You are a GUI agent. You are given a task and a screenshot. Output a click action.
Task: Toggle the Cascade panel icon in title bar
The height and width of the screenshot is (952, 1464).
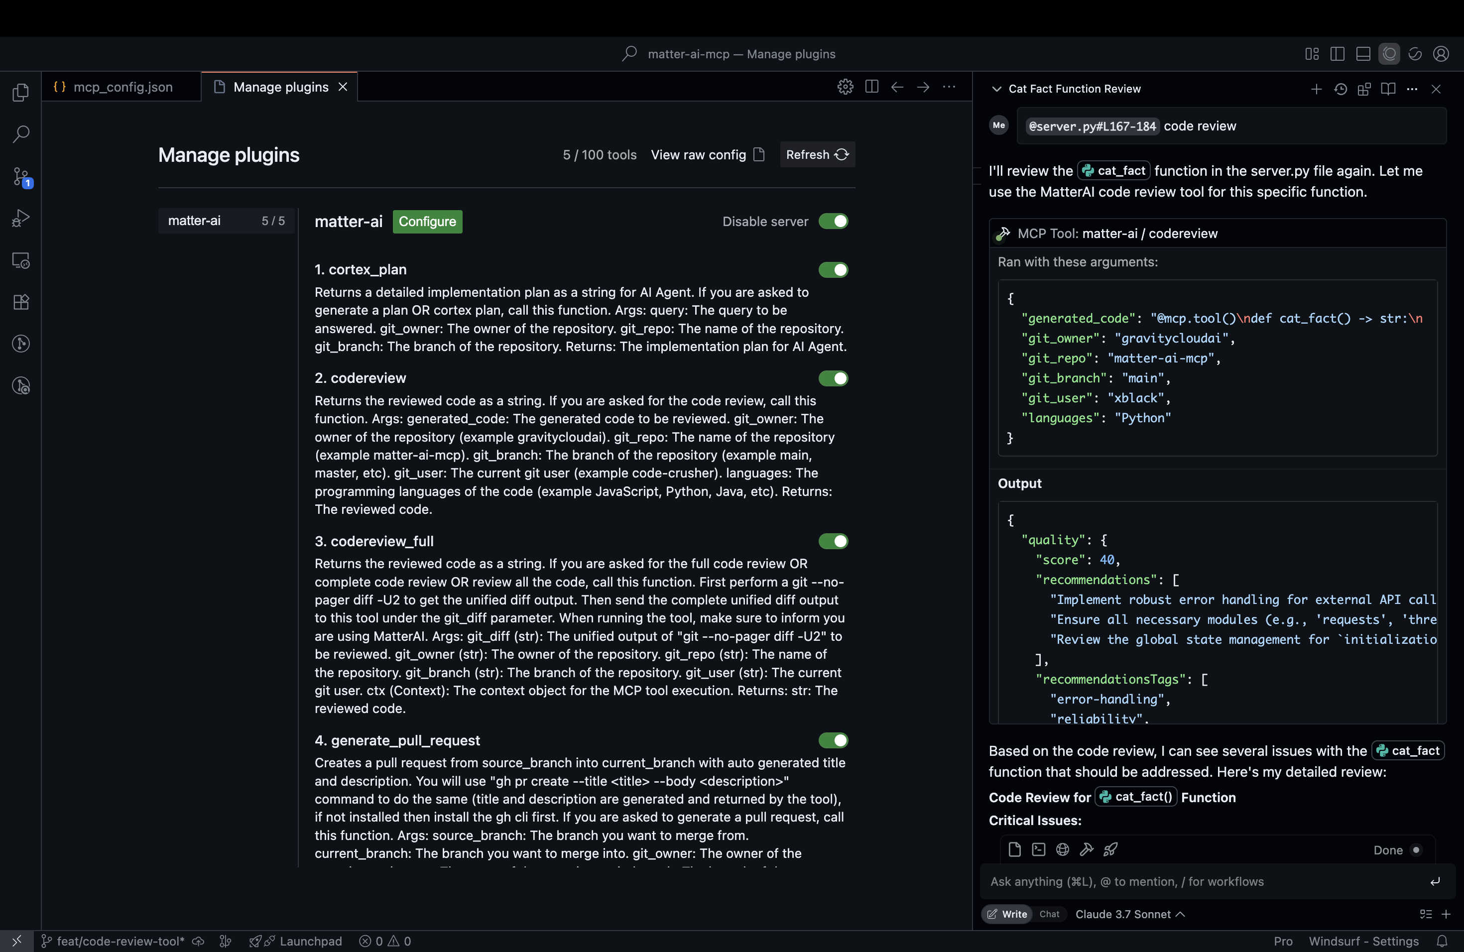click(1389, 54)
